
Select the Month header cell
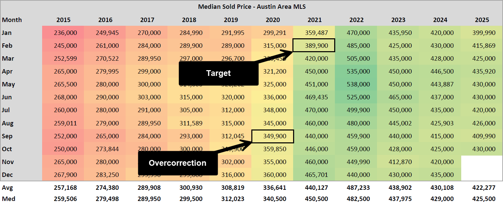point(12,20)
